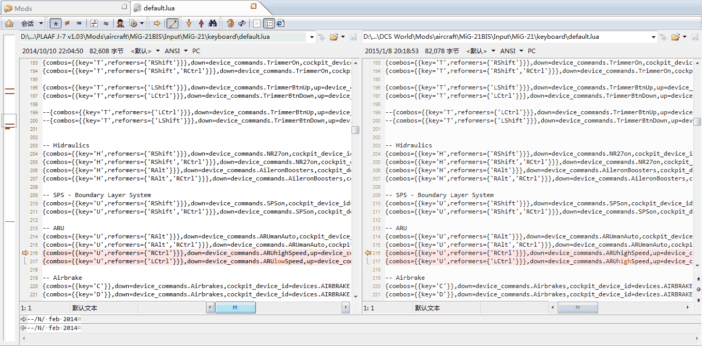Click the right file path field
The image size is (702, 346).
(x=509, y=37)
